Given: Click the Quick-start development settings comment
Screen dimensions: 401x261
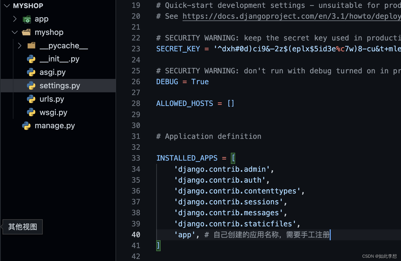Looking at the screenshot, I should point(278,5).
